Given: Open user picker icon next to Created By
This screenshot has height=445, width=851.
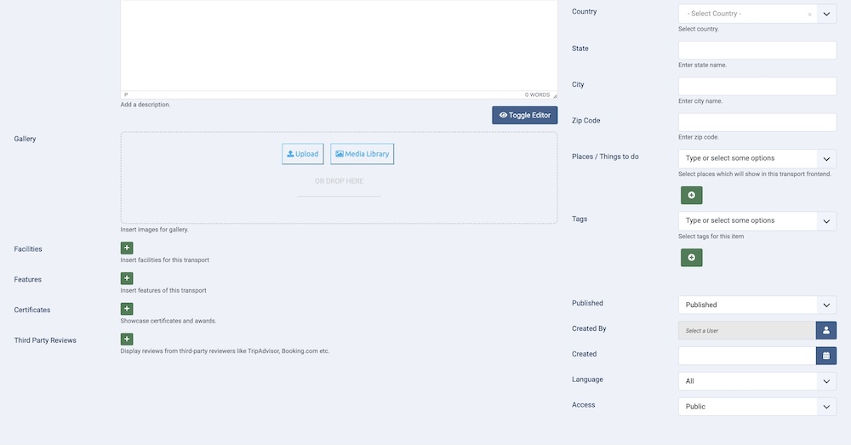Looking at the screenshot, I should (x=825, y=330).
